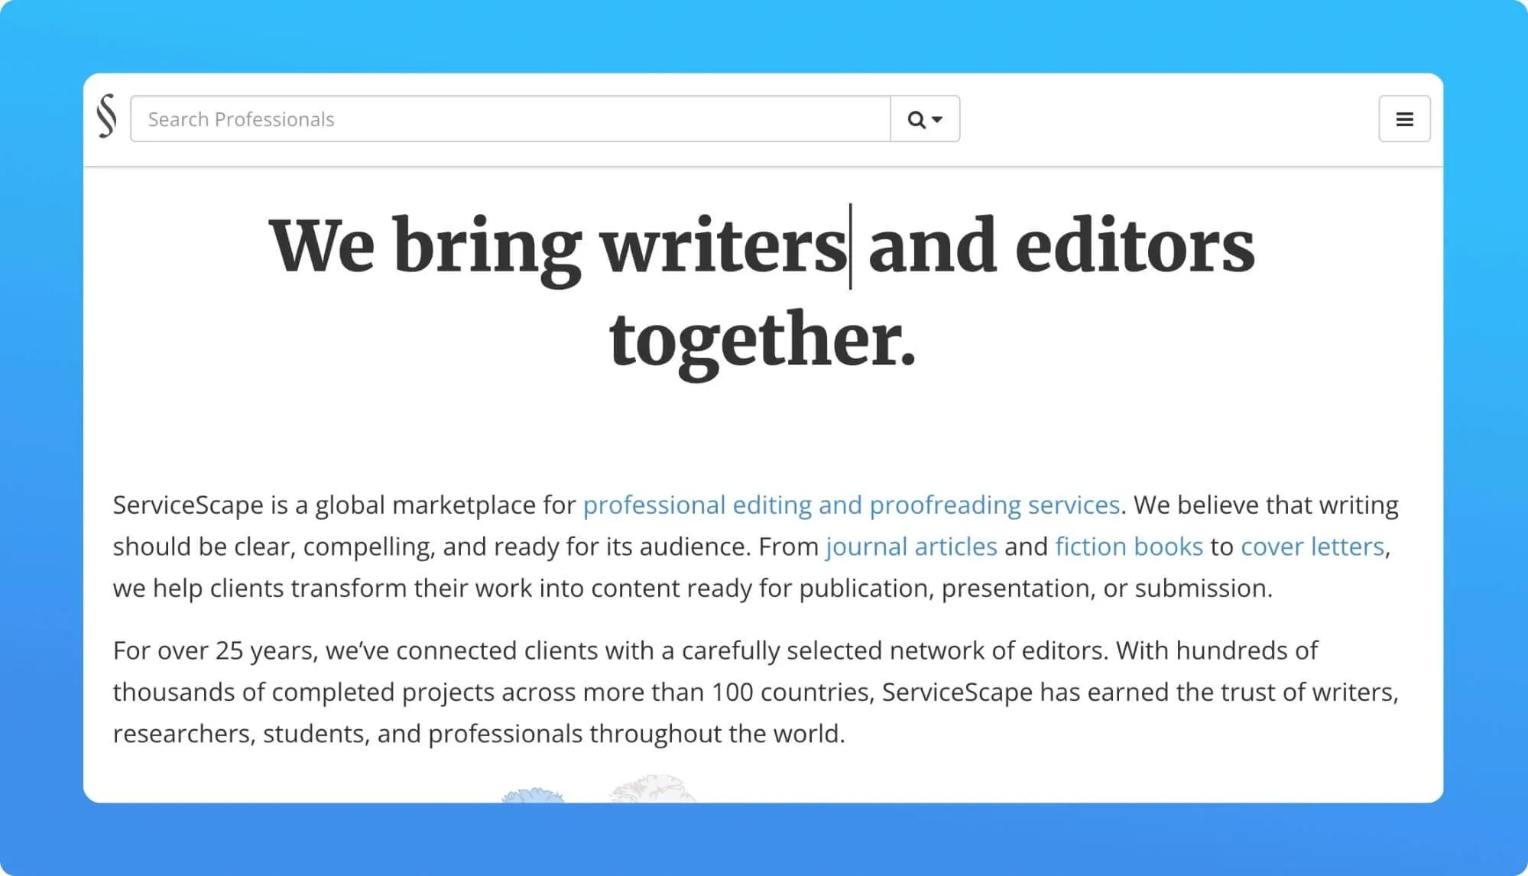This screenshot has height=876, width=1528.
Task: Follow the journal articles link
Action: 911,546
